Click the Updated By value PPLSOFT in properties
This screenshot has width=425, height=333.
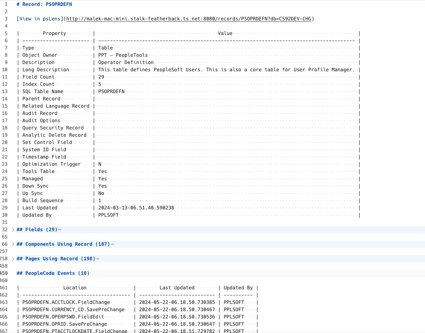point(108,215)
